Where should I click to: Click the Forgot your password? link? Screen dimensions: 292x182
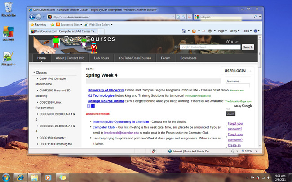pyautogui.click(x=235, y=126)
